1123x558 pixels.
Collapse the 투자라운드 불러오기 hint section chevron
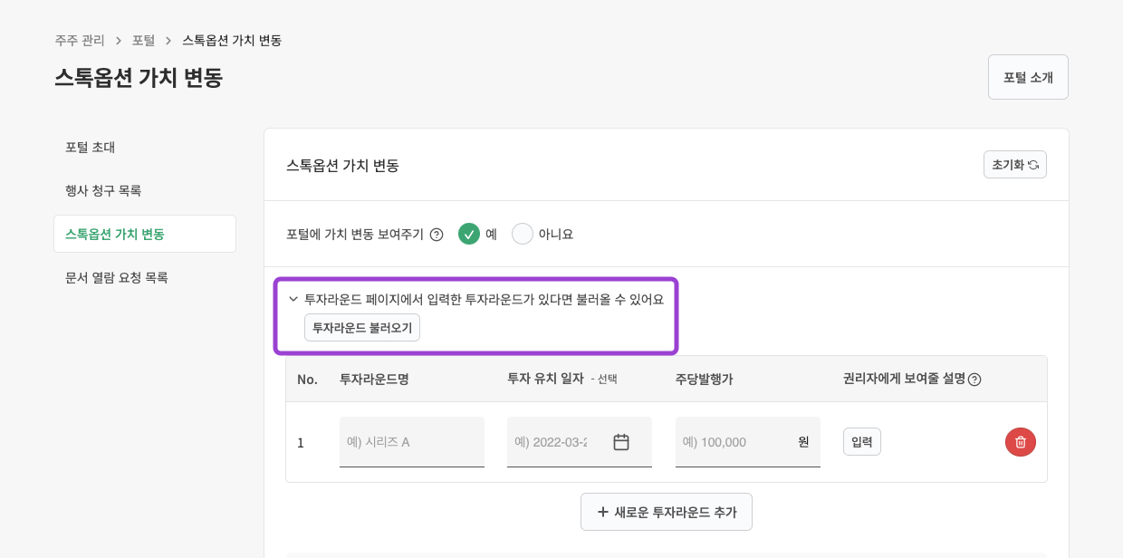coord(293,299)
